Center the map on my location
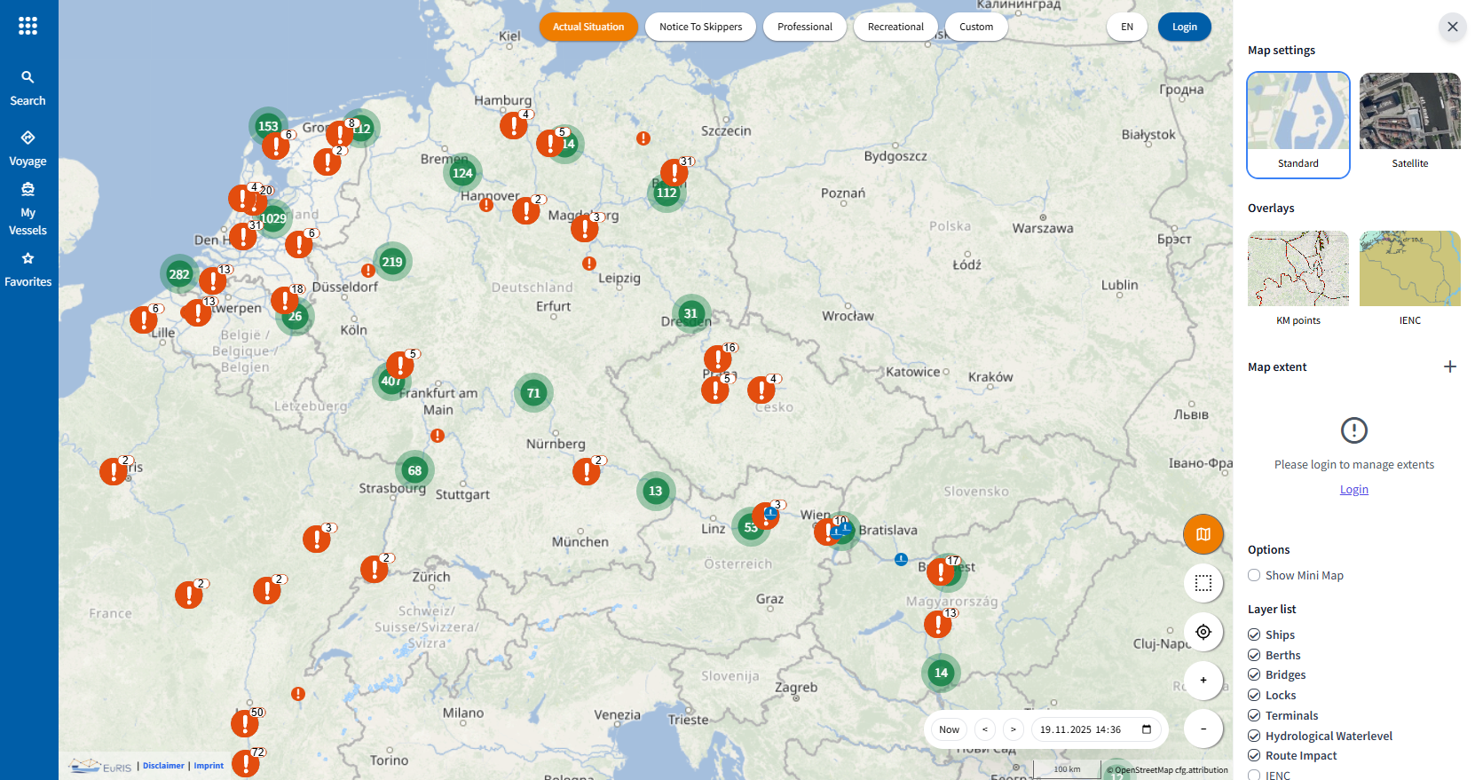The height and width of the screenshot is (780, 1475). click(x=1203, y=632)
